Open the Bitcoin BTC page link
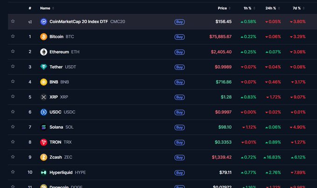This screenshot has height=188, width=317. (62, 37)
